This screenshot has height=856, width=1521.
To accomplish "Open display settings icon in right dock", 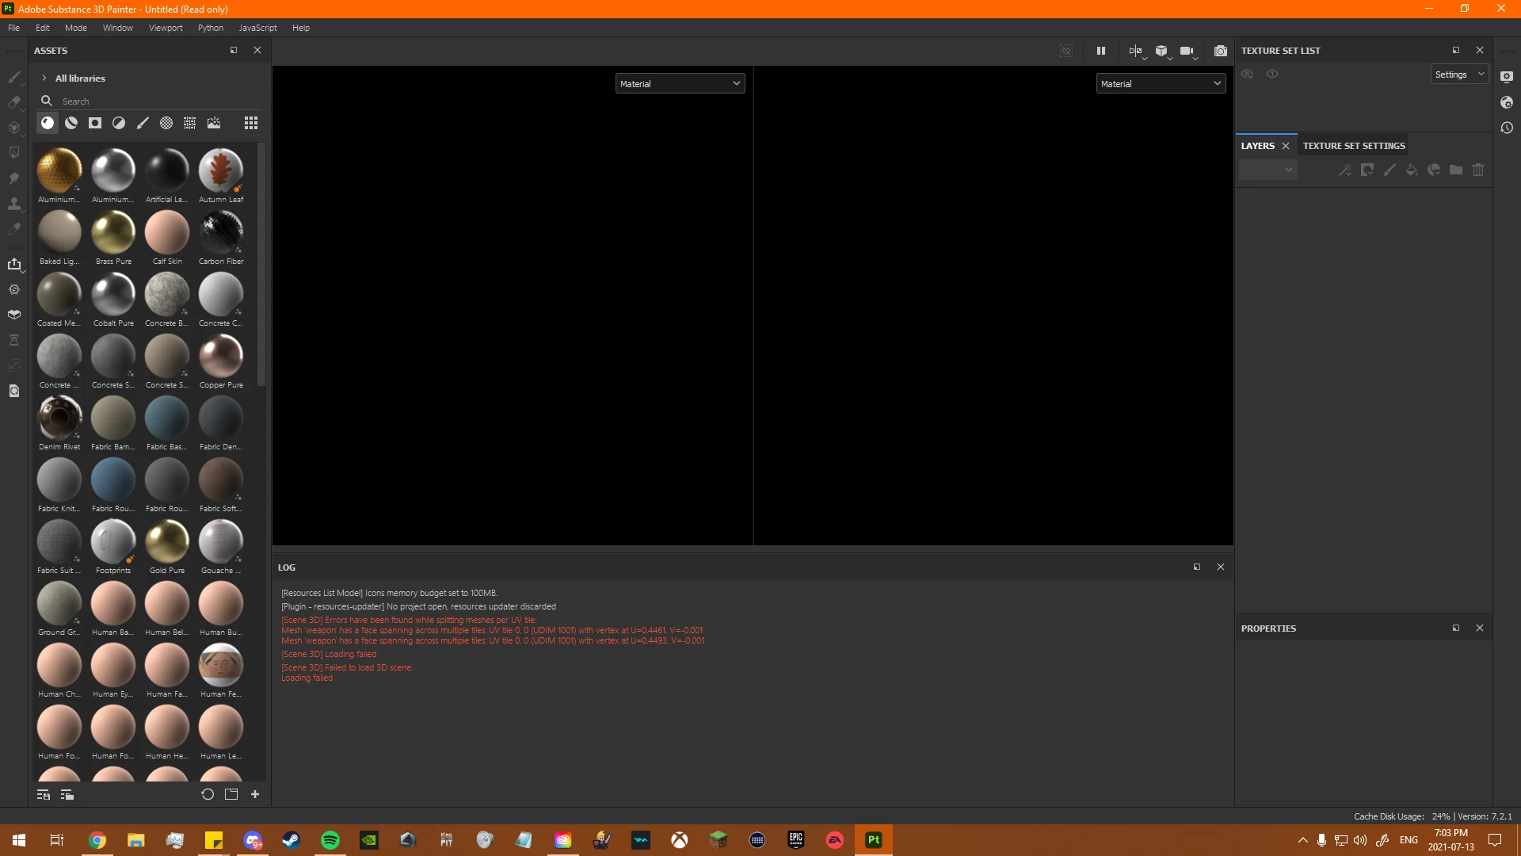I will (1507, 77).
